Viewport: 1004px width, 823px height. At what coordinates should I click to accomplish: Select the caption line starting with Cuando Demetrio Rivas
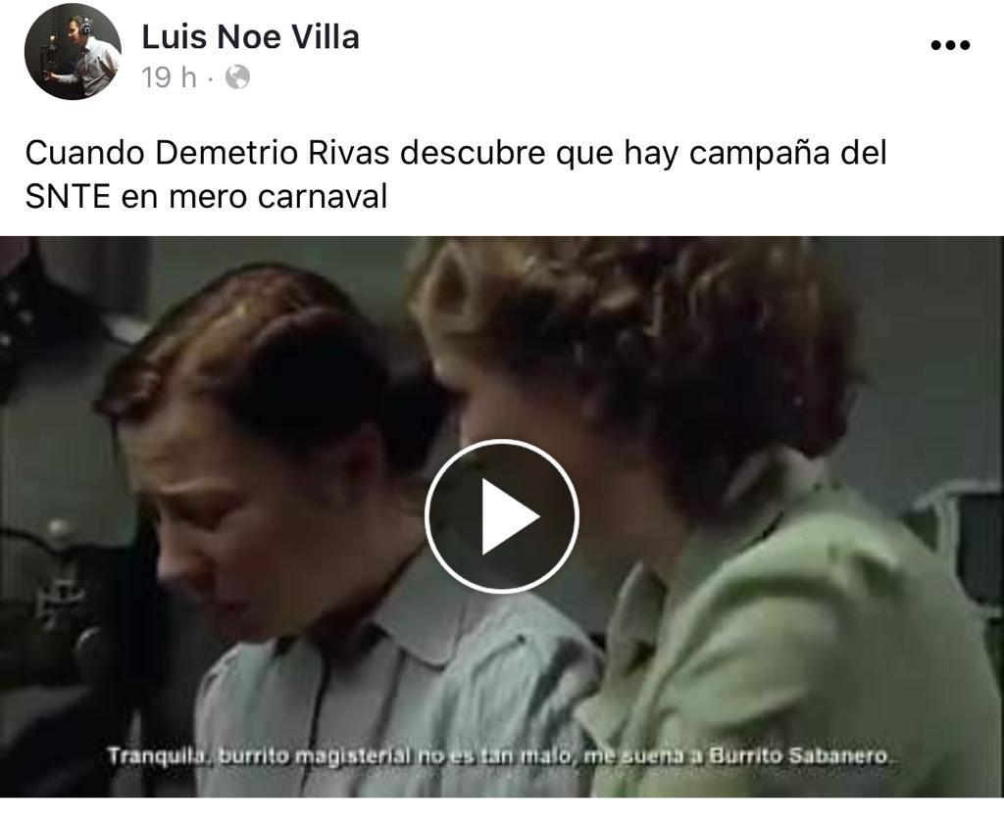tap(456, 153)
